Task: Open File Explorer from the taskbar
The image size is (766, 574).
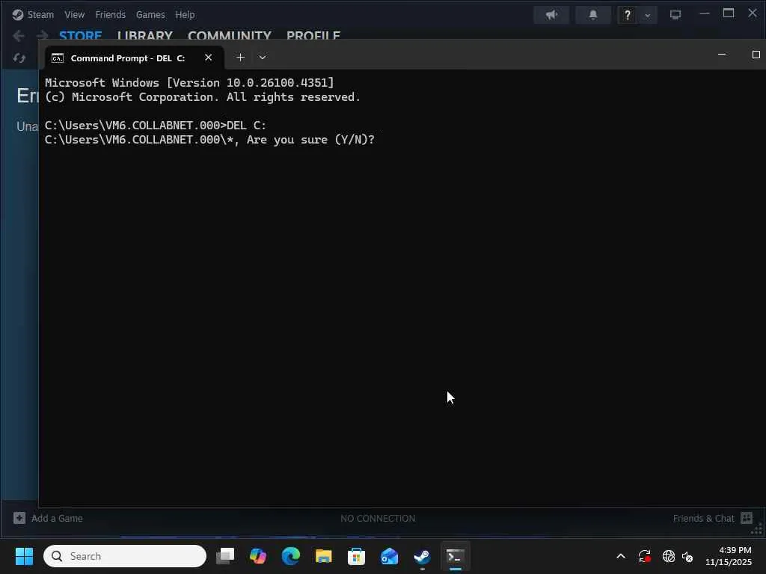Action: pyautogui.click(x=323, y=556)
